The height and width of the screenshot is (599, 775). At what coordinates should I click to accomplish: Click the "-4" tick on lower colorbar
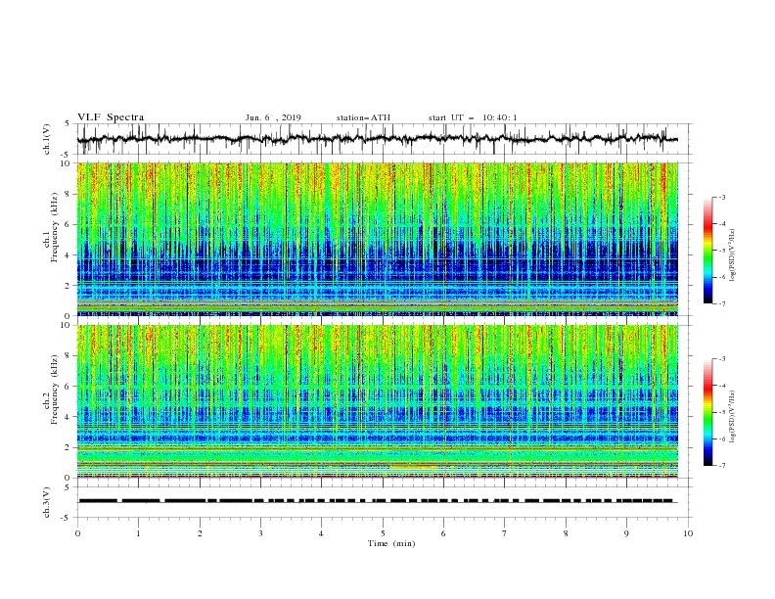tap(722, 386)
